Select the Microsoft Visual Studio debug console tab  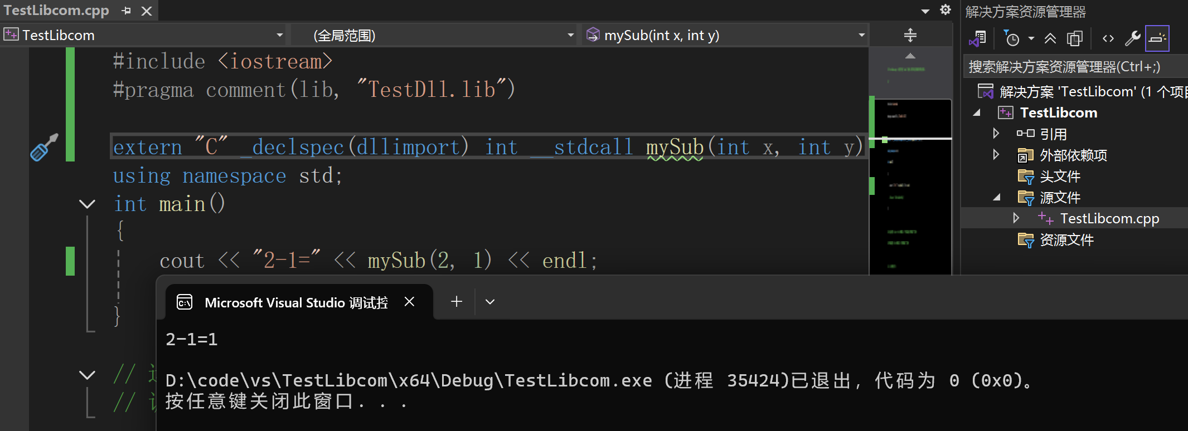[295, 302]
